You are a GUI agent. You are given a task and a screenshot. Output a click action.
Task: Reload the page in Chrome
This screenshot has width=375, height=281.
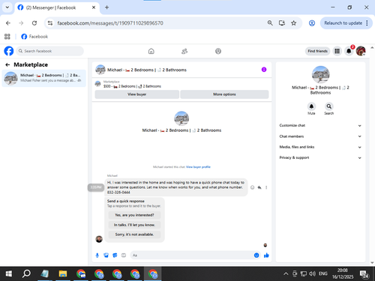pos(34,23)
